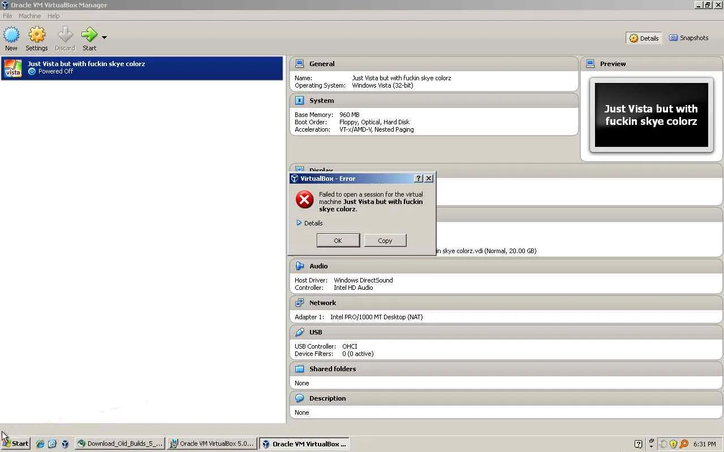Click the USB section icon
The height and width of the screenshot is (452, 724).
click(300, 332)
